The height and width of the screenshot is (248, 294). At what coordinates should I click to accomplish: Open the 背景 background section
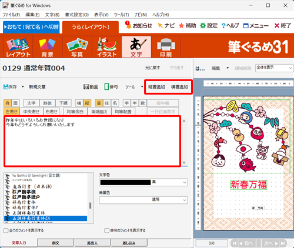48,47
